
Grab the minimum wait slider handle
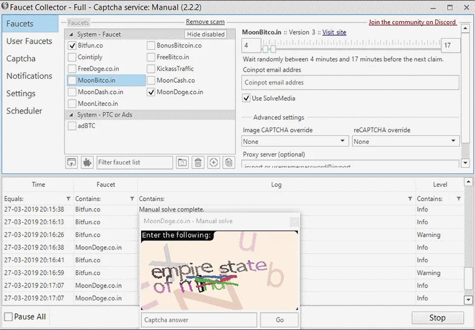click(x=266, y=49)
